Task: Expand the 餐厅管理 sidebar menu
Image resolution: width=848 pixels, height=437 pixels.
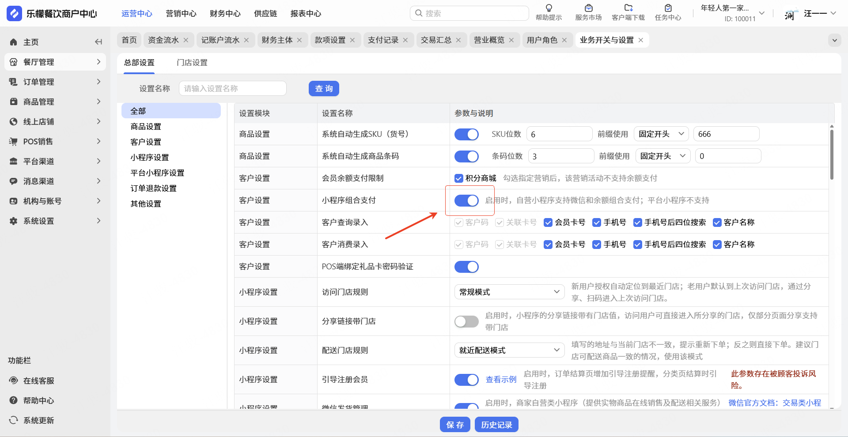Action: (x=55, y=62)
